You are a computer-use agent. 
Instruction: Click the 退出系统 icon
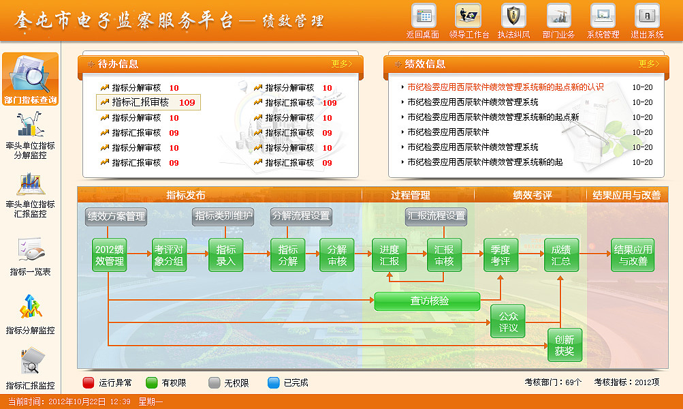[647, 16]
